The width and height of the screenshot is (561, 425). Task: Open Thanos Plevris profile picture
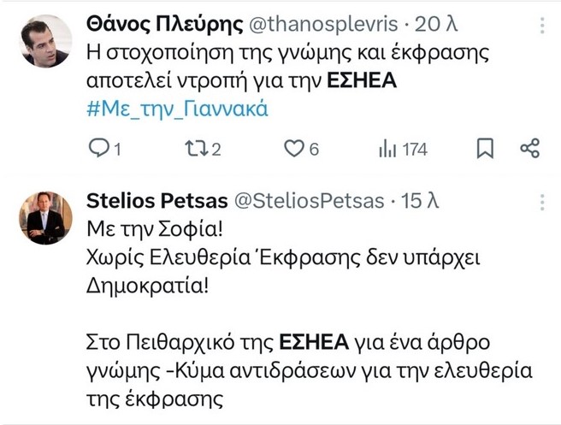click(45, 41)
